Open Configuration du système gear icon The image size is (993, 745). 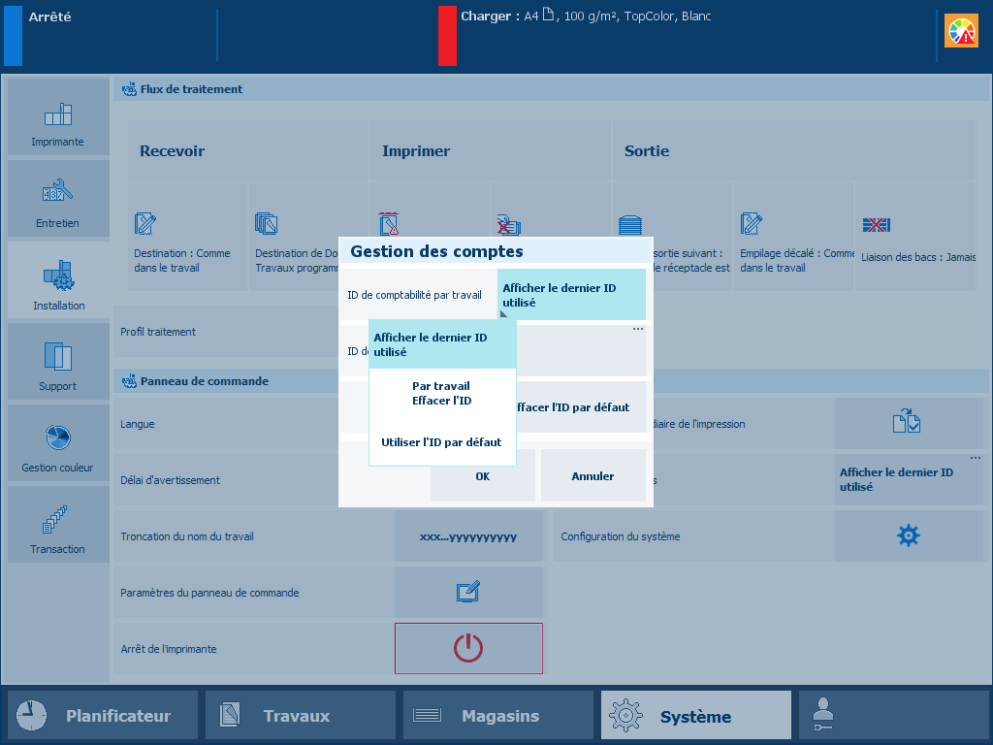click(x=908, y=535)
